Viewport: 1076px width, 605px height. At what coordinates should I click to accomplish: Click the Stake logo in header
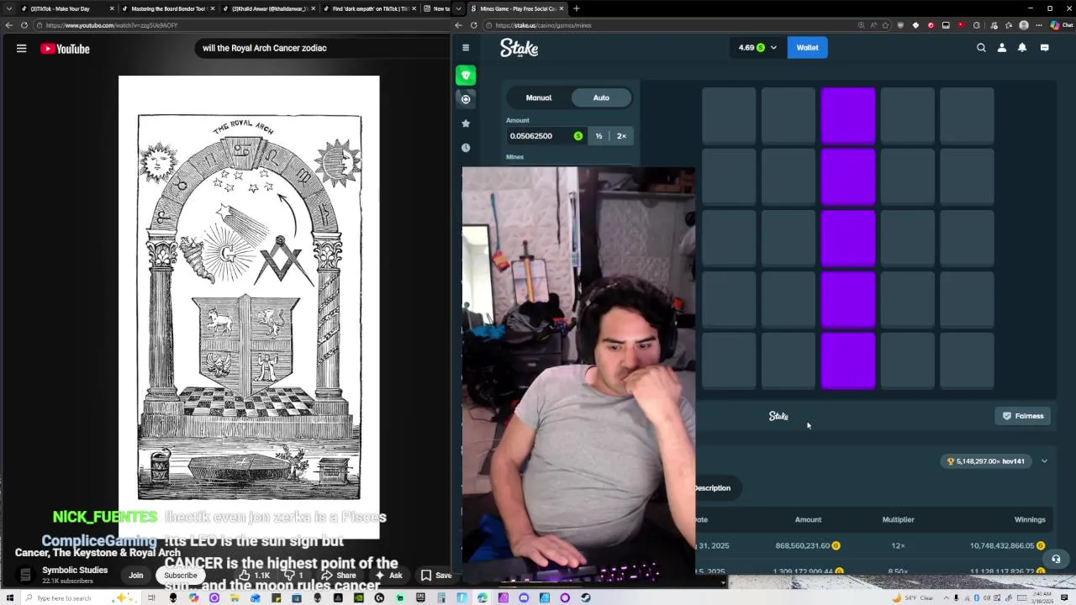pyautogui.click(x=519, y=48)
